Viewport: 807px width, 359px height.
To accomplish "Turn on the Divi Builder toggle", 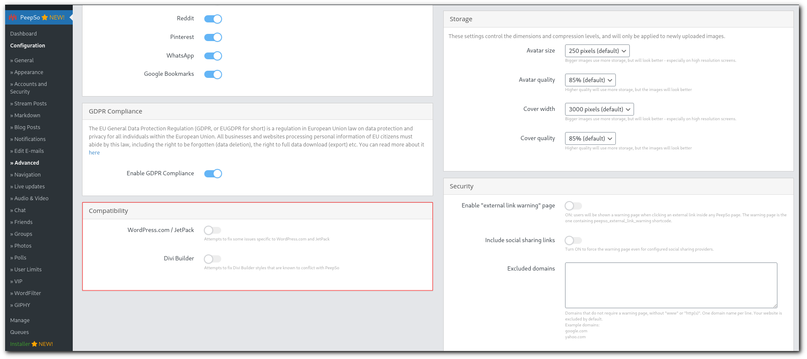I will point(213,259).
